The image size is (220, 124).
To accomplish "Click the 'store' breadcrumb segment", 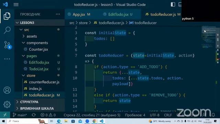I will pos(83,23).
